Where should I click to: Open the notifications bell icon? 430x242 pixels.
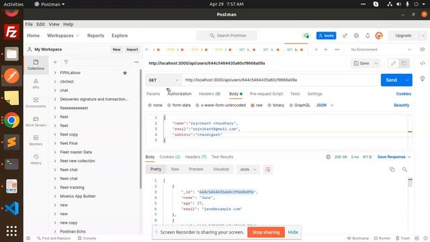(368, 36)
